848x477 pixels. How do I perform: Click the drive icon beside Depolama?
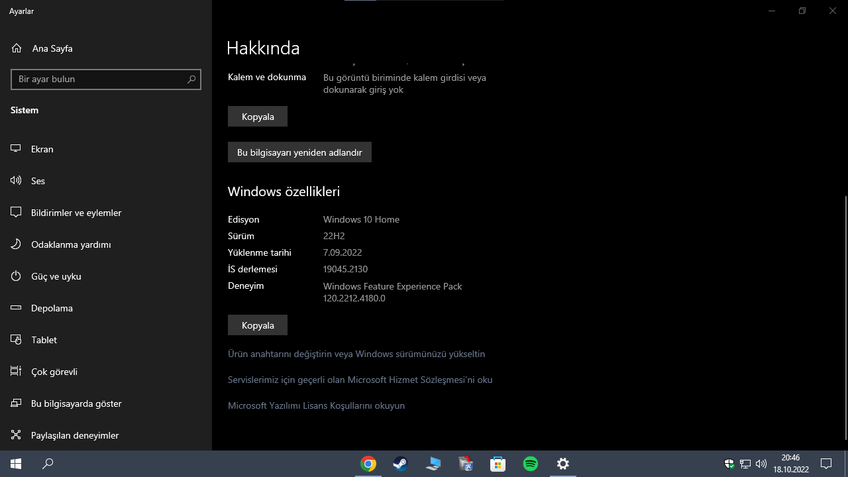click(x=16, y=308)
